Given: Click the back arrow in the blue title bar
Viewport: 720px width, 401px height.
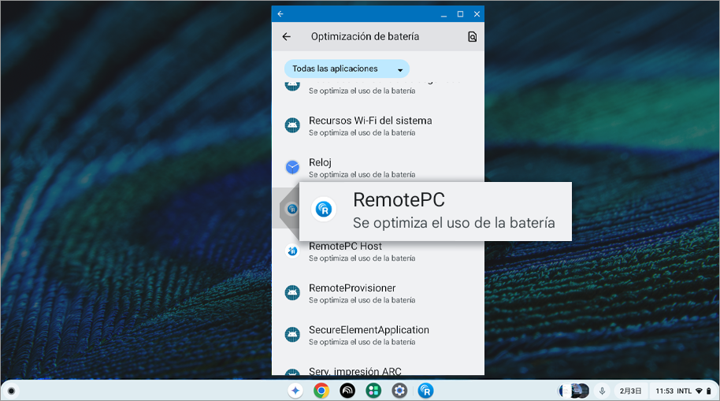Looking at the screenshot, I should (x=280, y=14).
